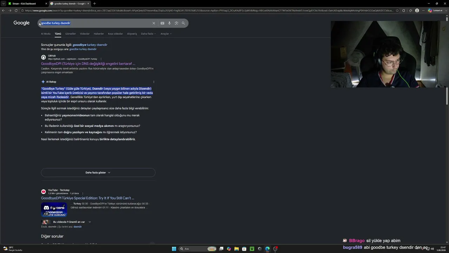Select the Tümü results tab
Screen dimensions: 449x253
(58, 34)
